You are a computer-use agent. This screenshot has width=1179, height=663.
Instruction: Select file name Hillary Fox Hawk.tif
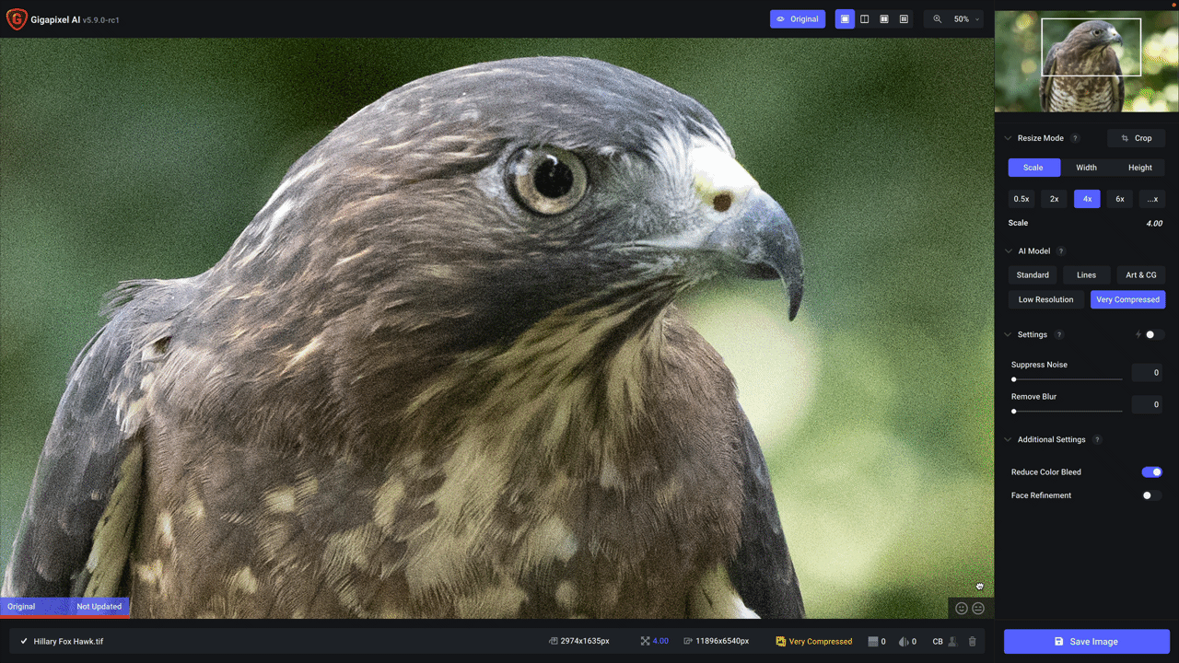pyautogui.click(x=68, y=641)
